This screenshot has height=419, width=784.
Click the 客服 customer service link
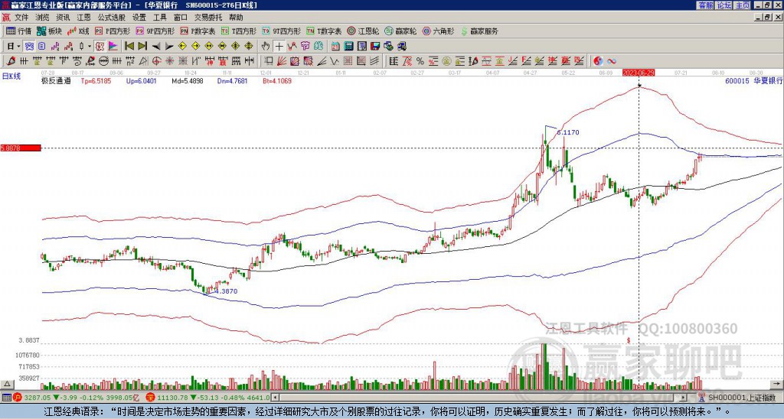click(705, 5)
